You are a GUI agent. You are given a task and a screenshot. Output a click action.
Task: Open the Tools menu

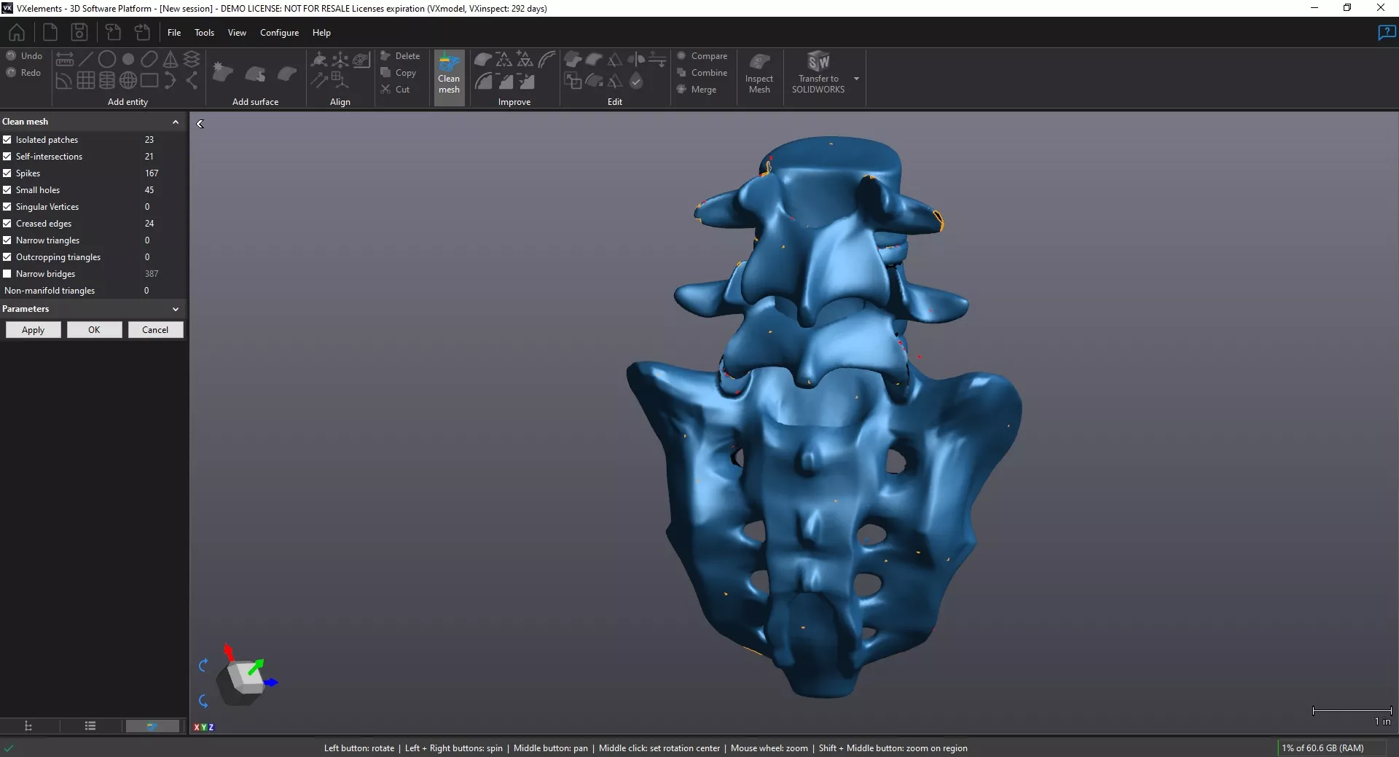(x=204, y=32)
